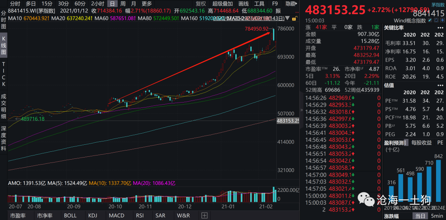This screenshot has width=446, height=220.
Task: Toggle 5min range for 涨跌幅
Action: point(437,216)
